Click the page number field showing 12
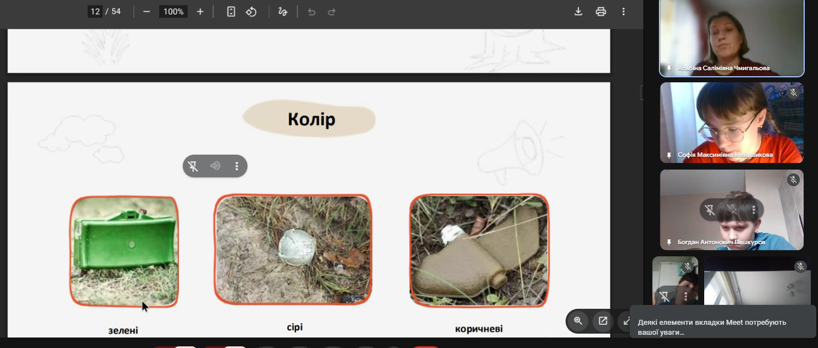The width and height of the screenshot is (818, 348). tap(95, 12)
